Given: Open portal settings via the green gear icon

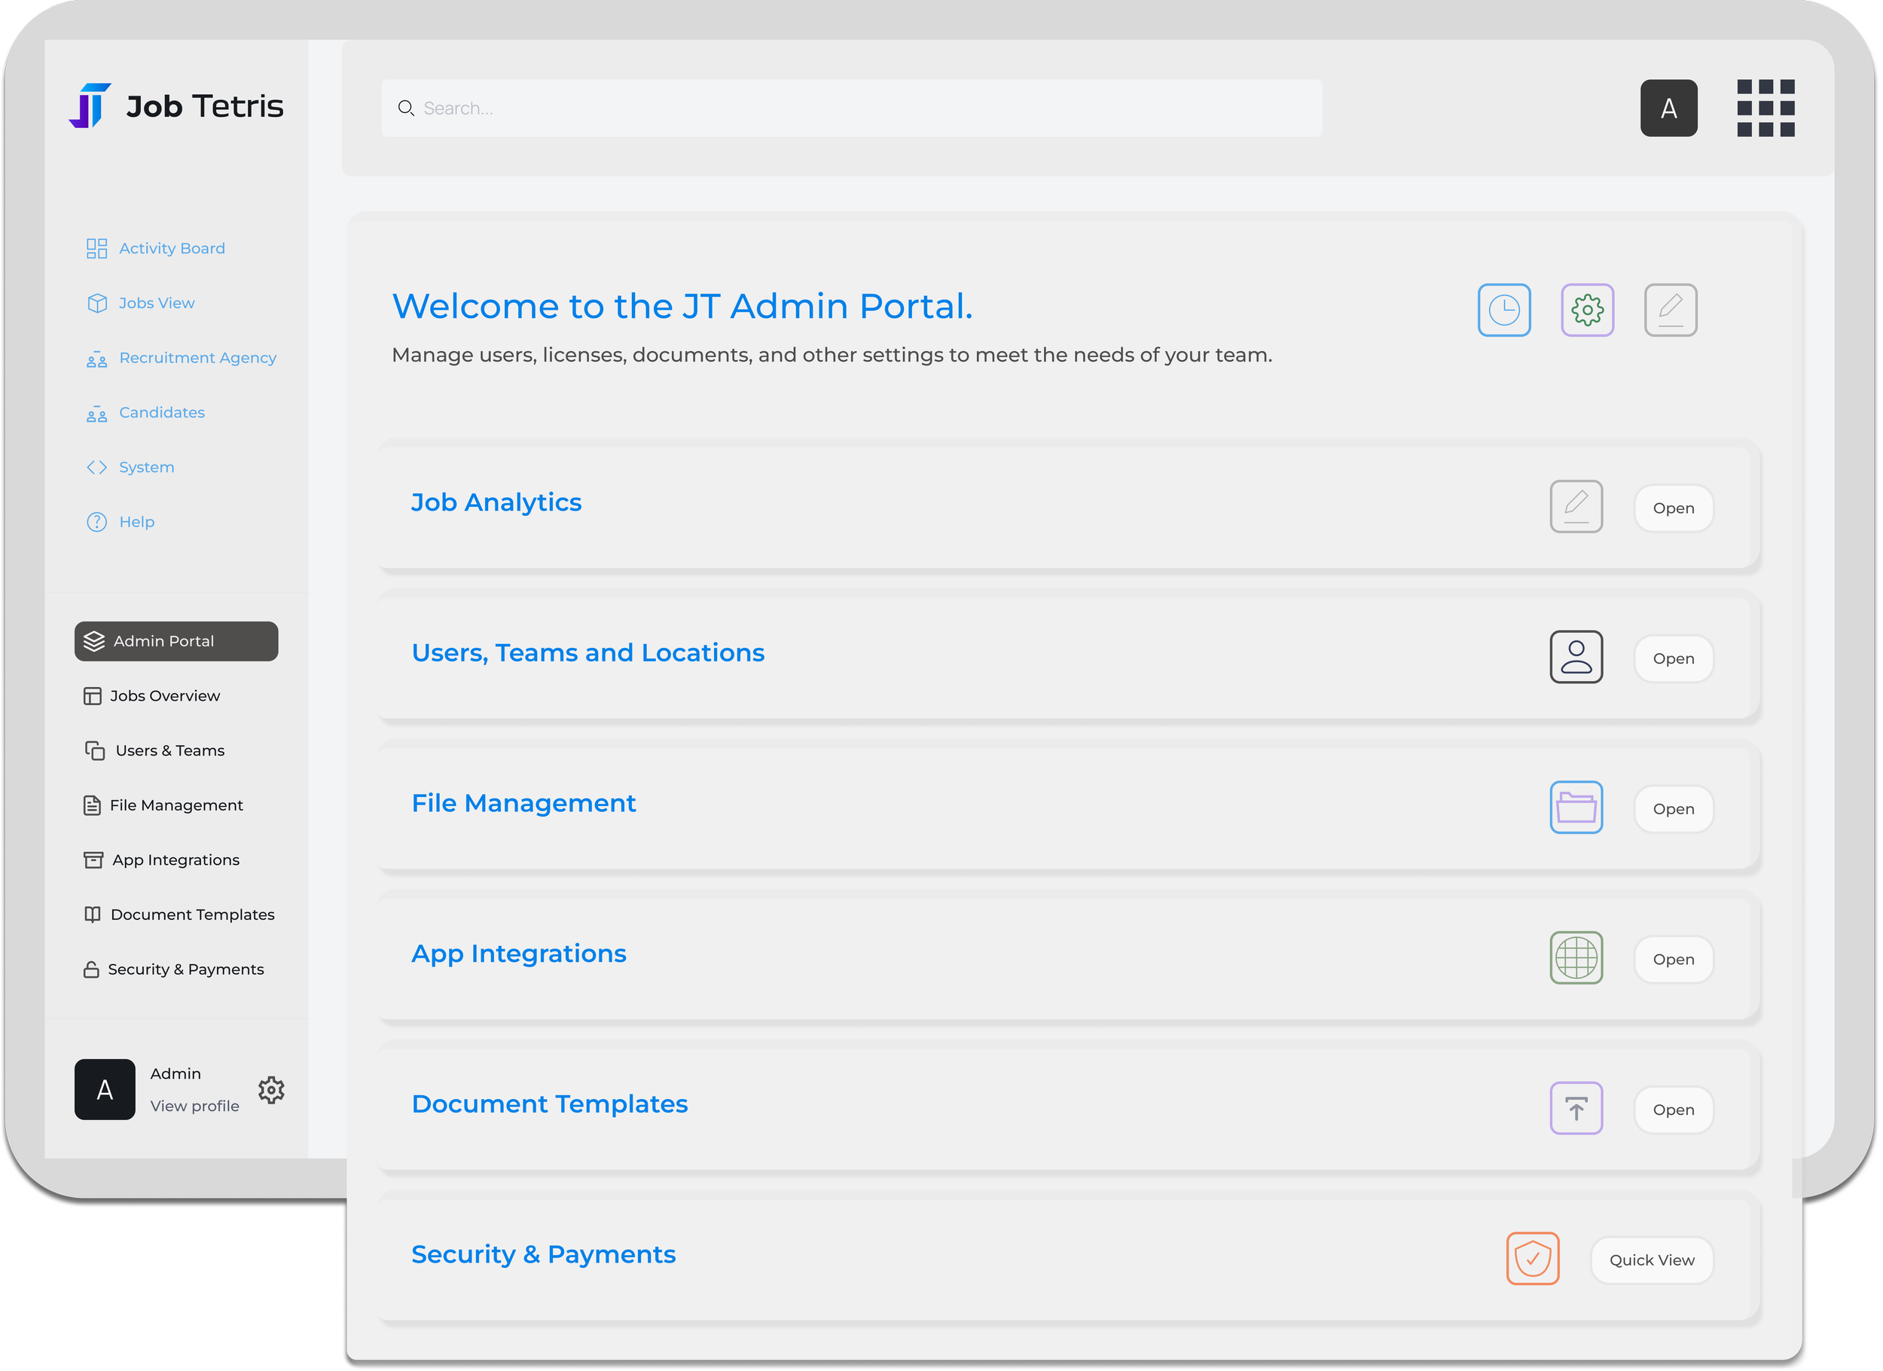Looking at the screenshot, I should pos(1588,310).
